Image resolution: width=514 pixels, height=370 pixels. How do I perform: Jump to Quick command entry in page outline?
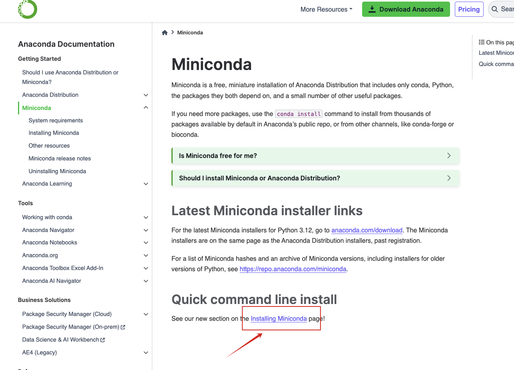point(496,64)
